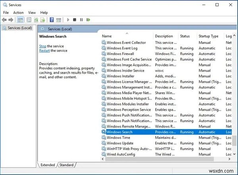Click 'Enables inst...' description cell

tap(165, 104)
